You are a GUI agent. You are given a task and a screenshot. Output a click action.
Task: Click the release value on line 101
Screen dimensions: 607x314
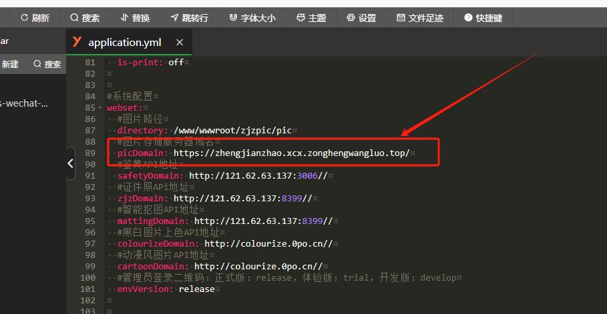pyautogui.click(x=196, y=289)
